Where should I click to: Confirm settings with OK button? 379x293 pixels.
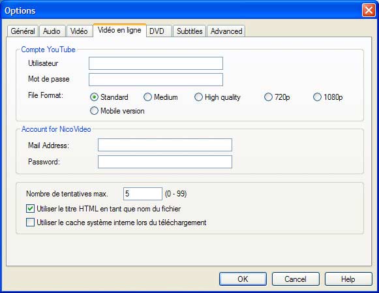pyautogui.click(x=243, y=279)
